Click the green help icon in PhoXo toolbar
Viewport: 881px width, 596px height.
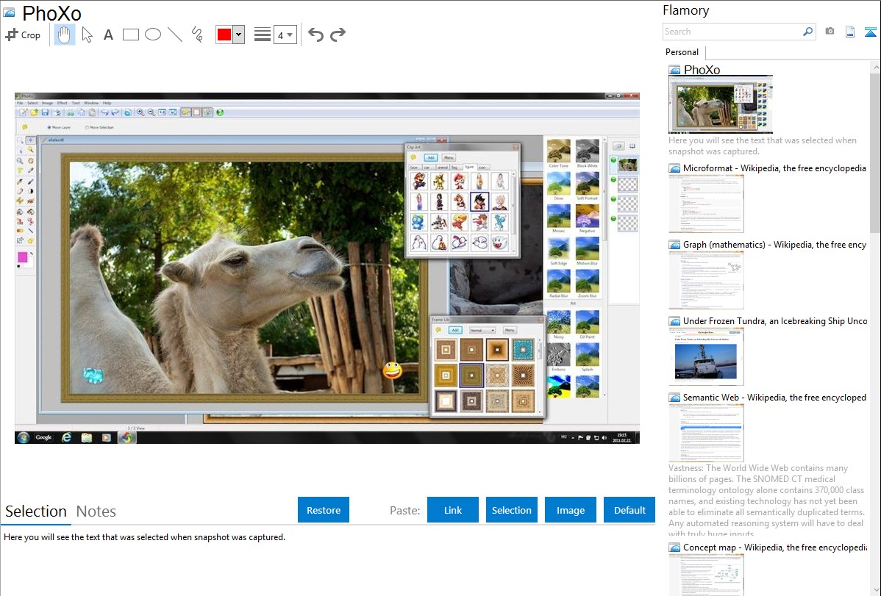tap(221, 112)
